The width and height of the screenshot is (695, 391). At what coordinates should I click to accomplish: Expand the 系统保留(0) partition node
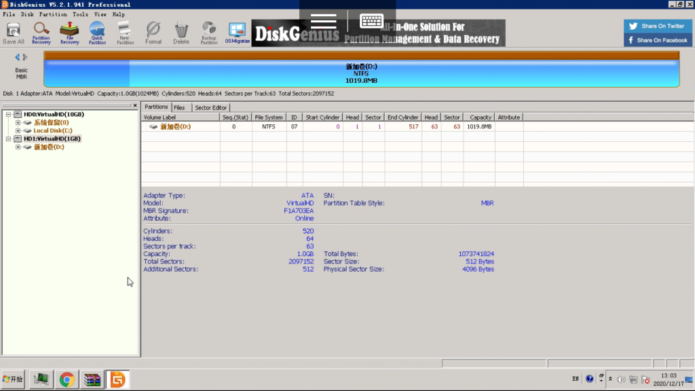coord(18,123)
